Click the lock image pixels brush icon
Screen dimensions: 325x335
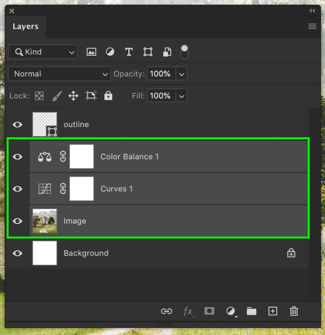pos(57,96)
